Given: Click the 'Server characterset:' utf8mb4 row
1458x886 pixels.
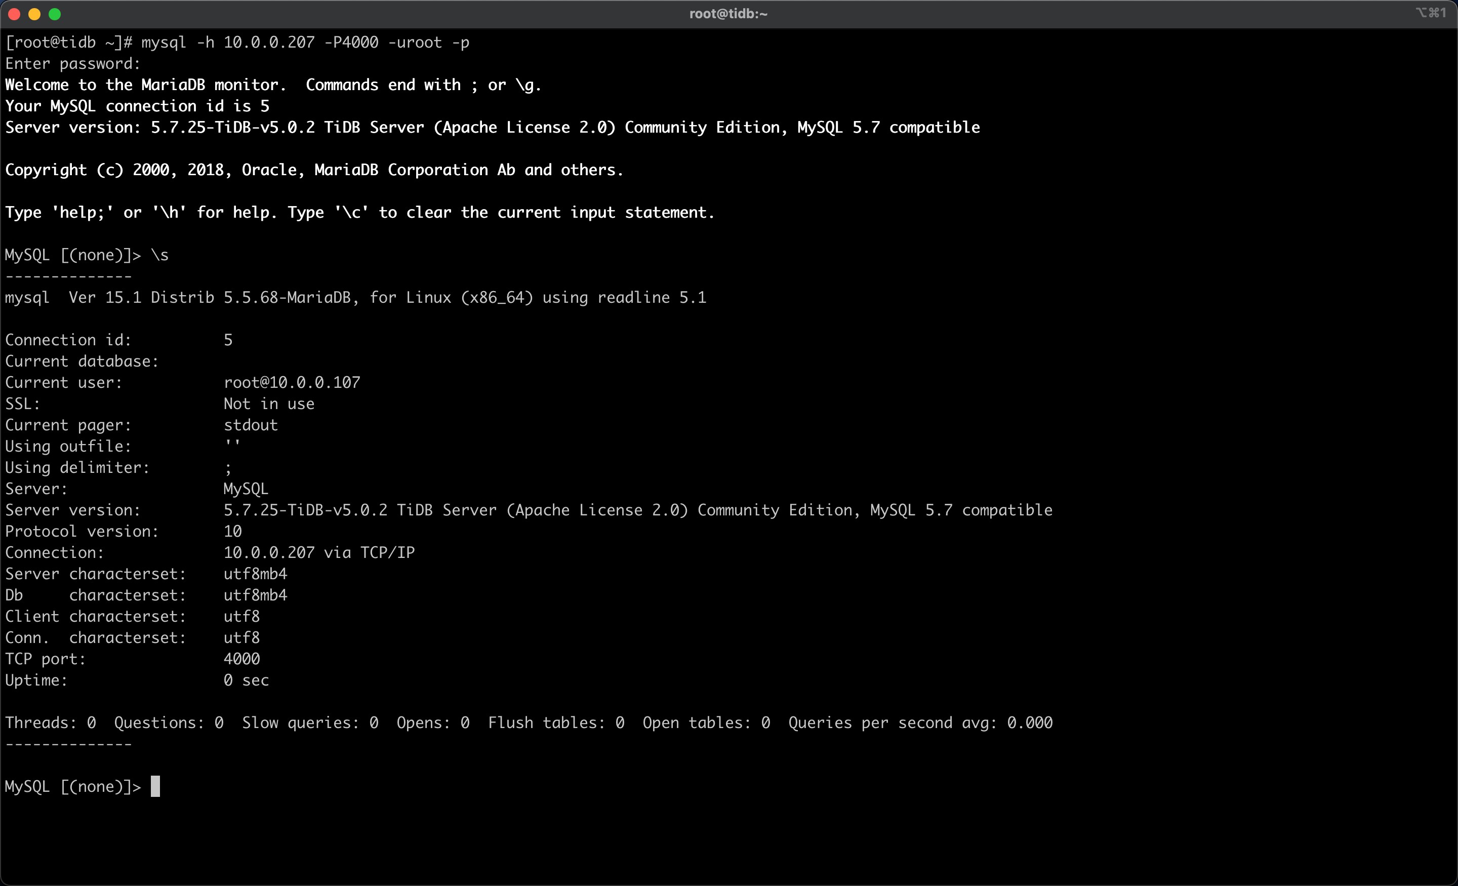Looking at the screenshot, I should [x=146, y=575].
